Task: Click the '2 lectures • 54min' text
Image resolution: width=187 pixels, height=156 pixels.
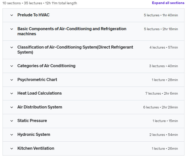Action: coord(164,135)
